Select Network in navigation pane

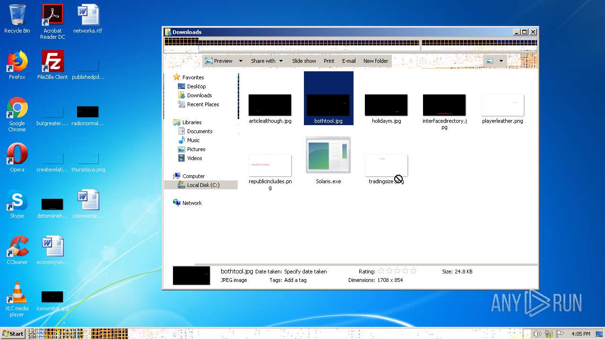[192, 203]
